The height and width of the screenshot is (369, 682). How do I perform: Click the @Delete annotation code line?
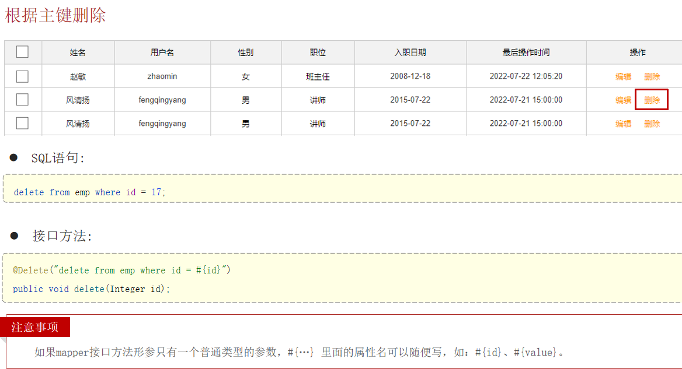[121, 270]
